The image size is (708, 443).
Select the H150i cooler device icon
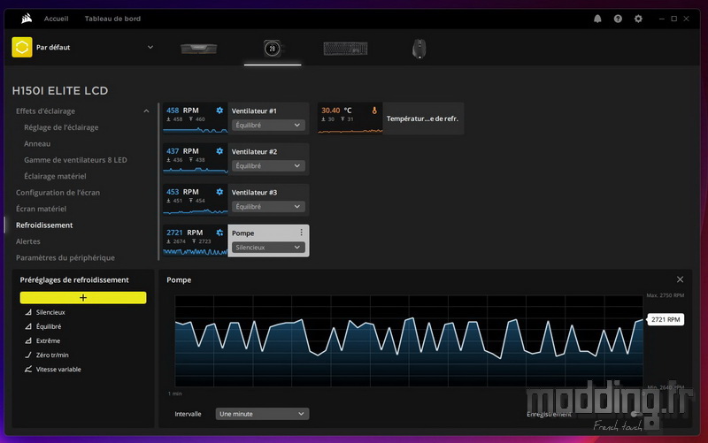[273, 49]
